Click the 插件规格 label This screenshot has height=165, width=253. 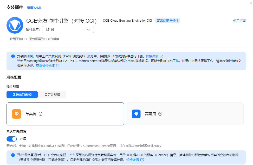click(13, 86)
